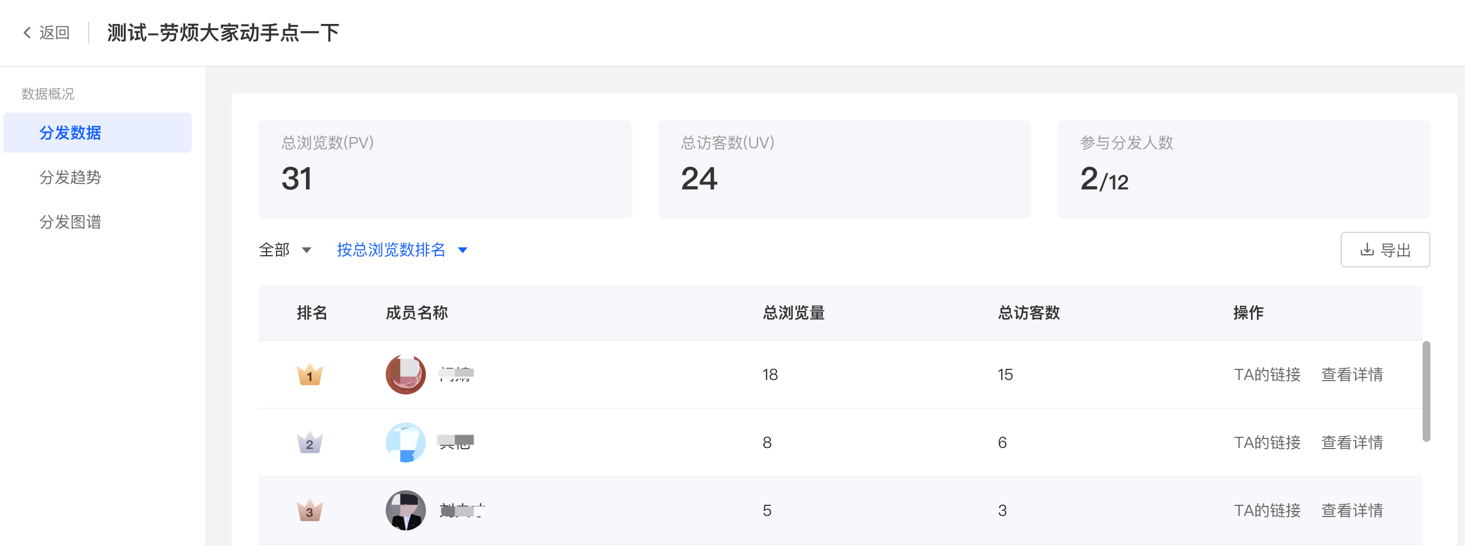This screenshot has height=546, width=1465.
Task: View 查看详情 for the rank 2 member
Action: coord(1351,442)
